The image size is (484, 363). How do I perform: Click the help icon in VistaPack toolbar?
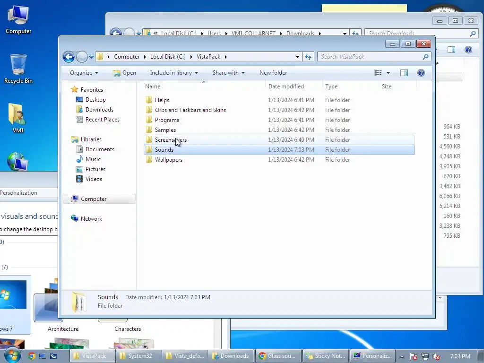[421, 73]
